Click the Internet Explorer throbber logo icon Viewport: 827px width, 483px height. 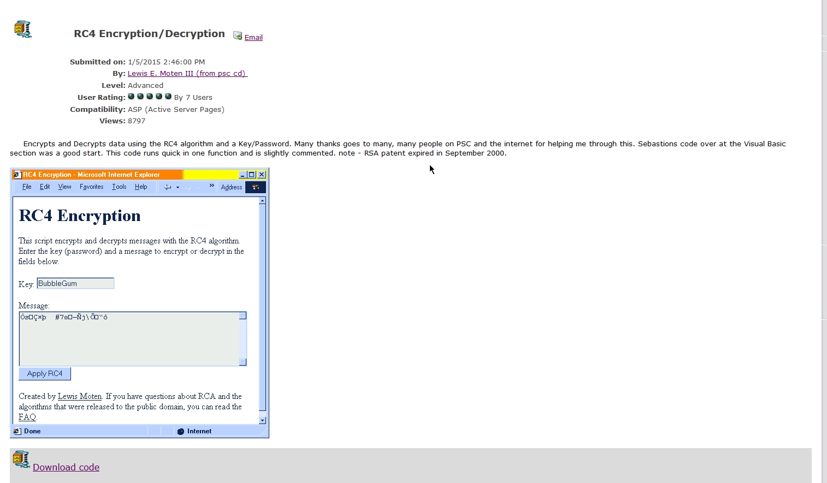(x=256, y=187)
